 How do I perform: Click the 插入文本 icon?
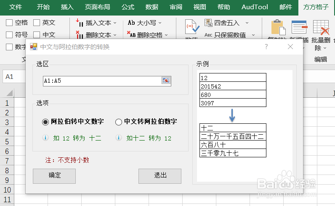coord(80,23)
